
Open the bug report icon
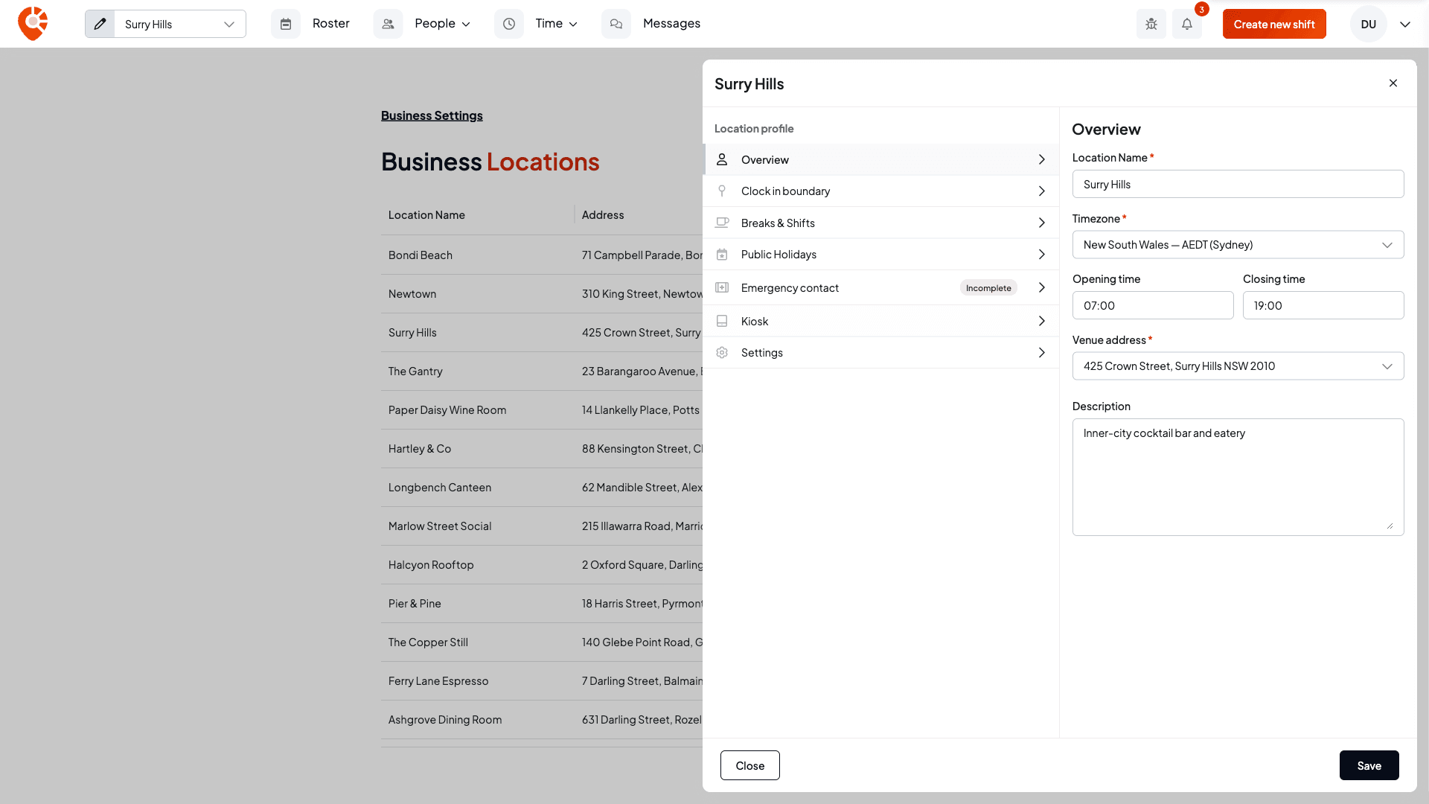(x=1151, y=24)
